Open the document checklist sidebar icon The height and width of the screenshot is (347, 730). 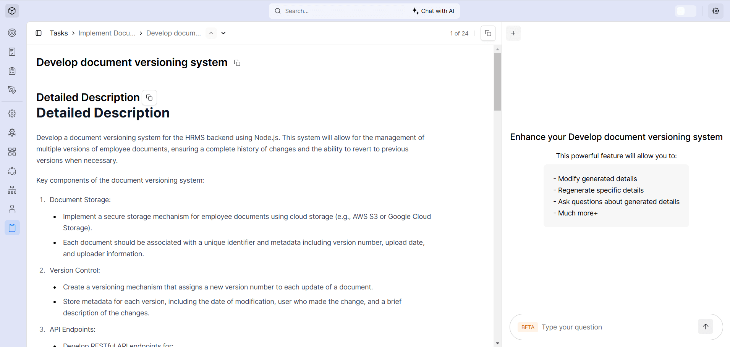[x=12, y=52]
